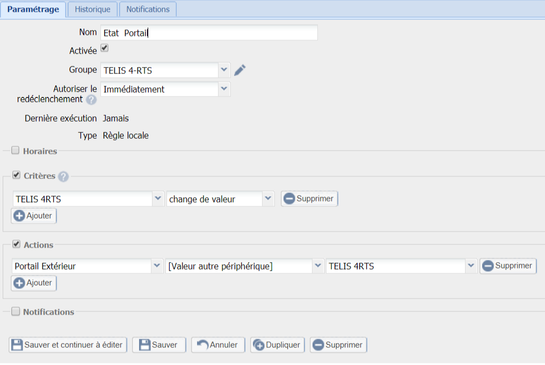Screen dimensions: 545x365
Task: Click the Critères help question mark
Action: point(63,176)
